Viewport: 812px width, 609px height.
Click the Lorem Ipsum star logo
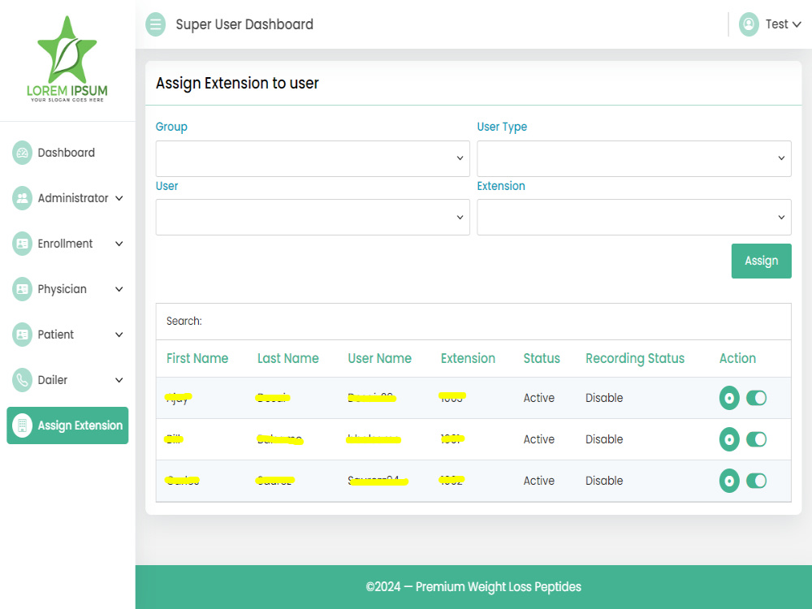[67, 58]
